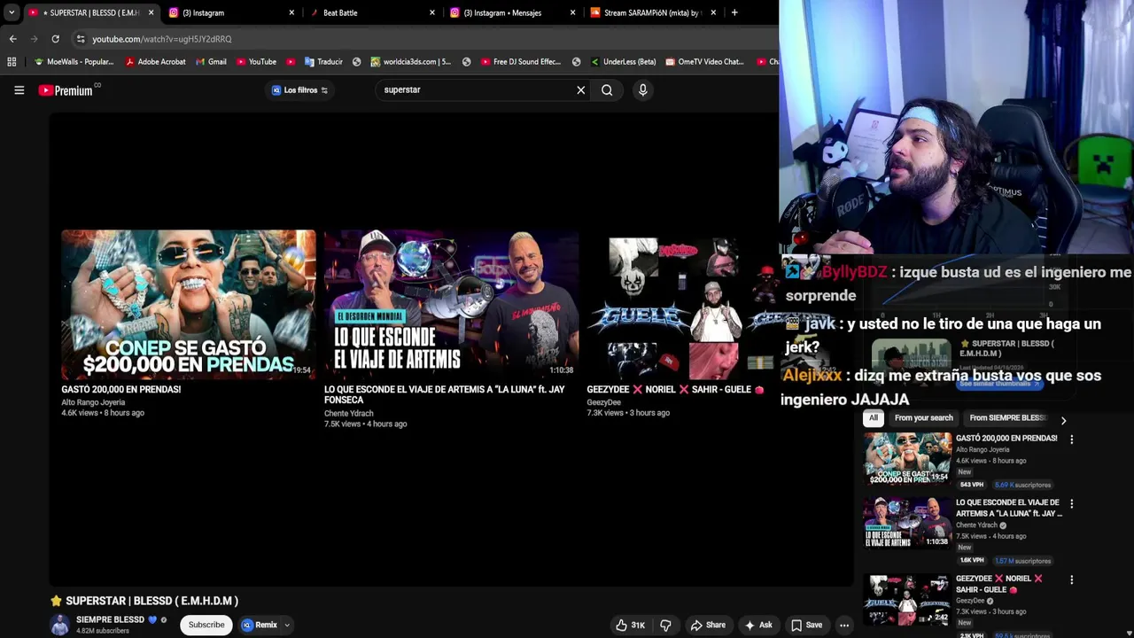Open LO QUE ESCONDE EL VIAJE end-screen thumbnail
This screenshot has width=1134, height=638.
click(x=451, y=305)
